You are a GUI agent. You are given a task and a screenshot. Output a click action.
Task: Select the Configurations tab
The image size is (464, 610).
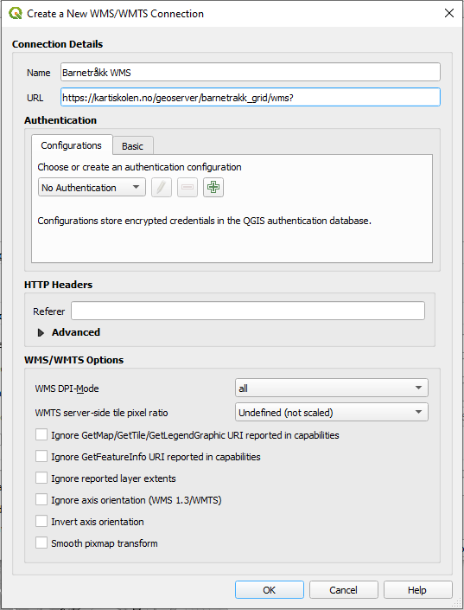(72, 145)
